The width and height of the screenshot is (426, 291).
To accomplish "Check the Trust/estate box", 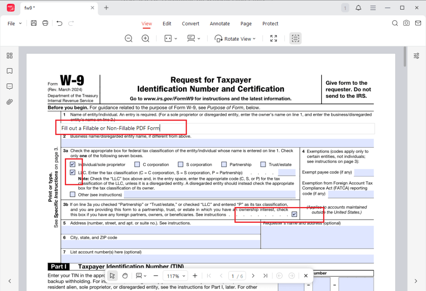I will [263, 165].
